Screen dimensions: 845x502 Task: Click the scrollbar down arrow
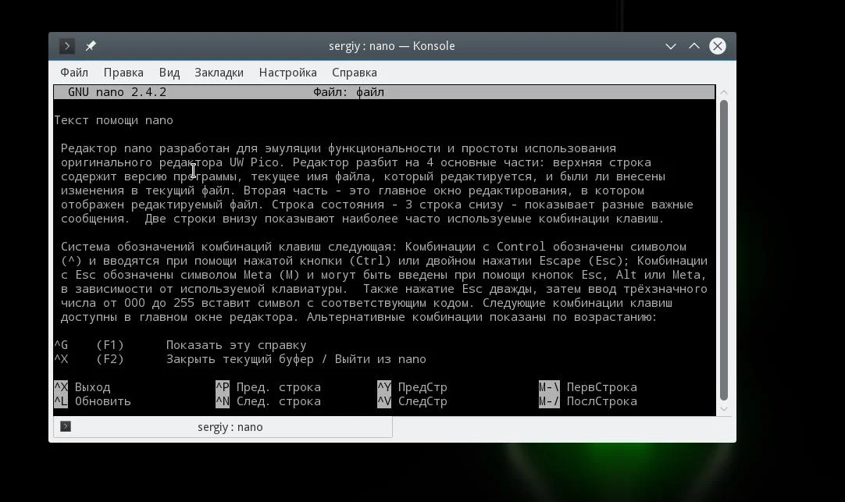[724, 409]
